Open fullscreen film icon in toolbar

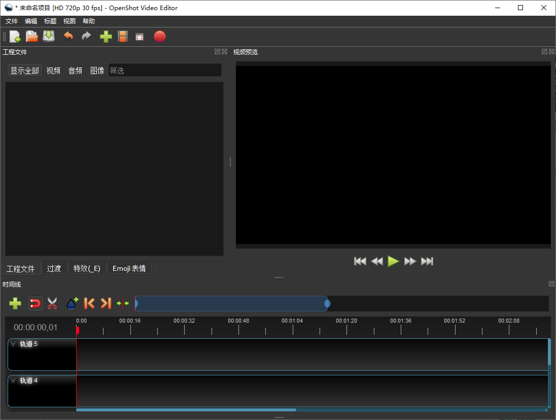(x=140, y=37)
